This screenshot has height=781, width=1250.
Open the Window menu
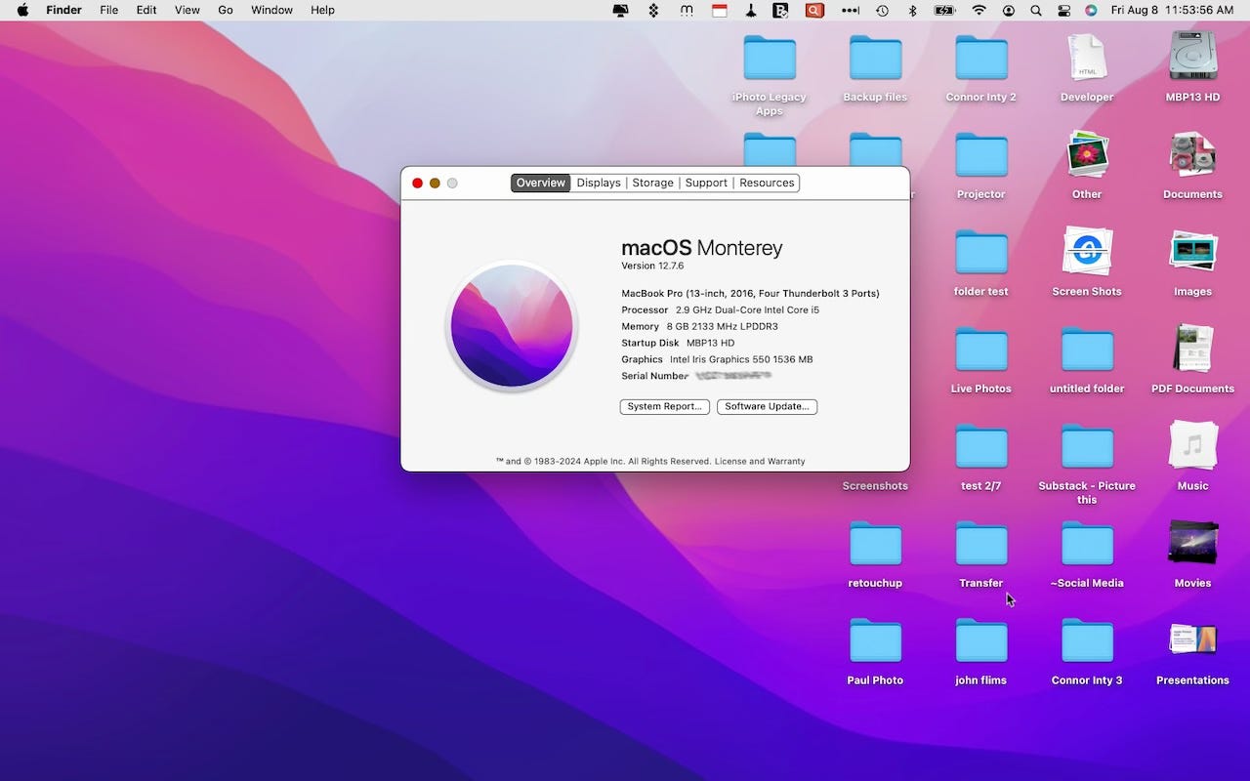click(271, 10)
